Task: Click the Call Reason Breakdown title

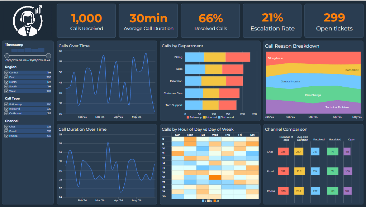Action: [x=292, y=46]
